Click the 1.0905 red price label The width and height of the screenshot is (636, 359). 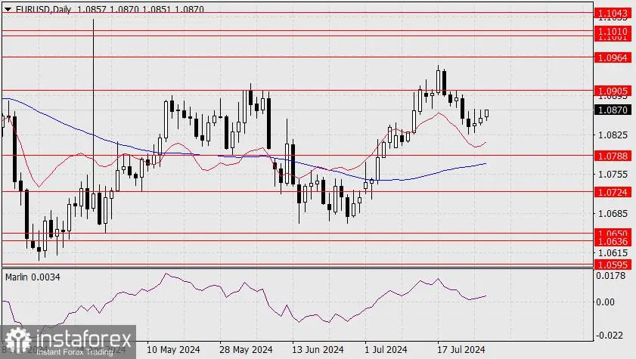pyautogui.click(x=613, y=91)
